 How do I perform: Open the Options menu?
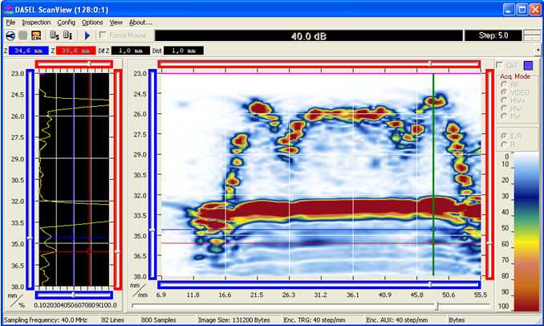click(92, 22)
